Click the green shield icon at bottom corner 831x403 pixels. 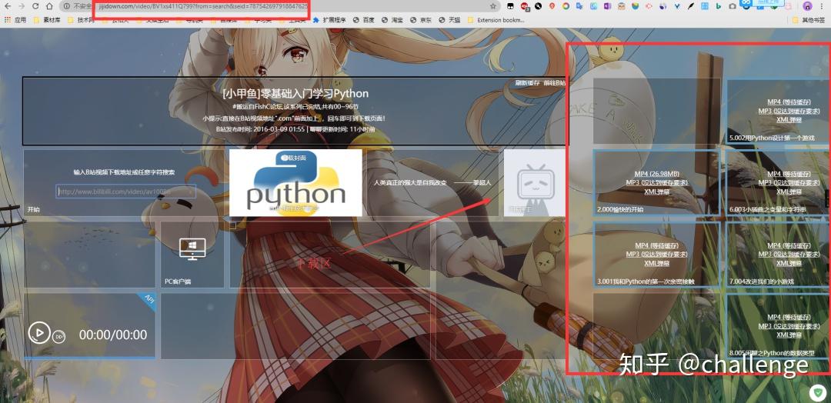tap(816, 392)
